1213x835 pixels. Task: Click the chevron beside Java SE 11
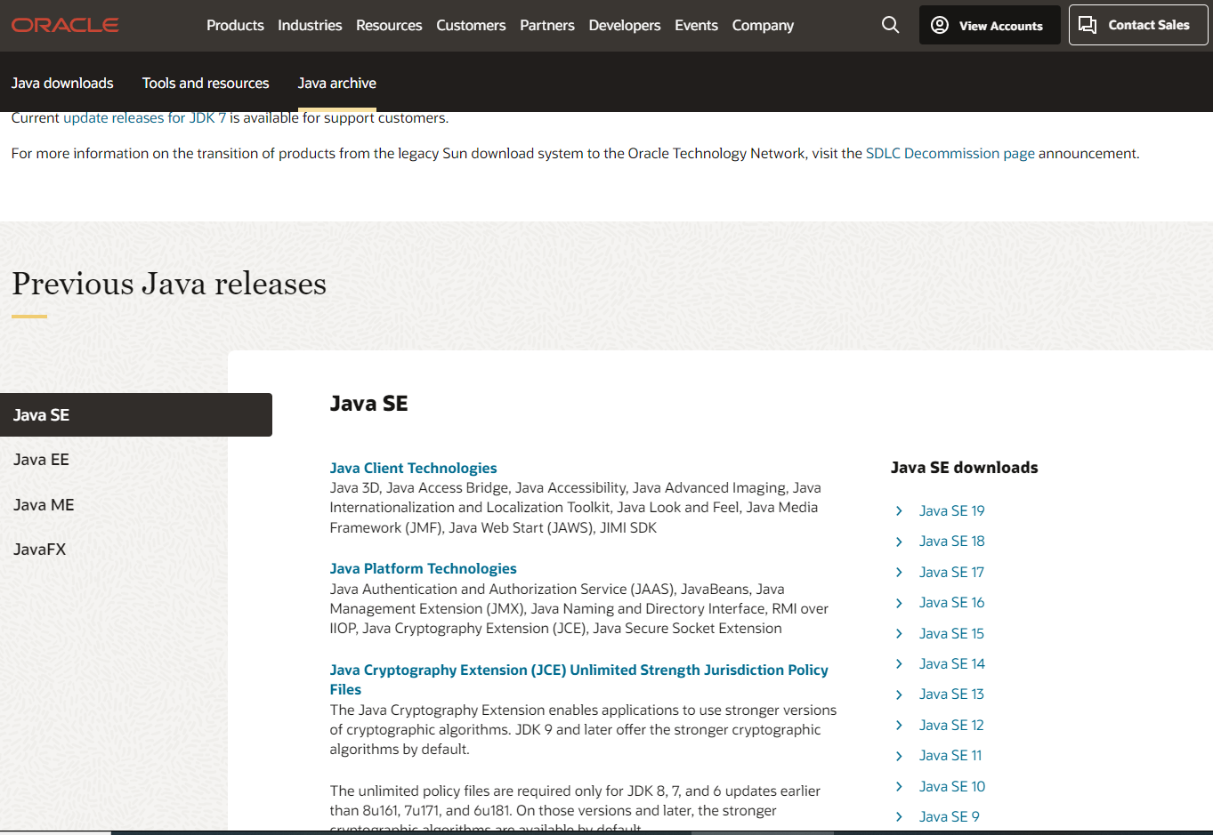899,756
